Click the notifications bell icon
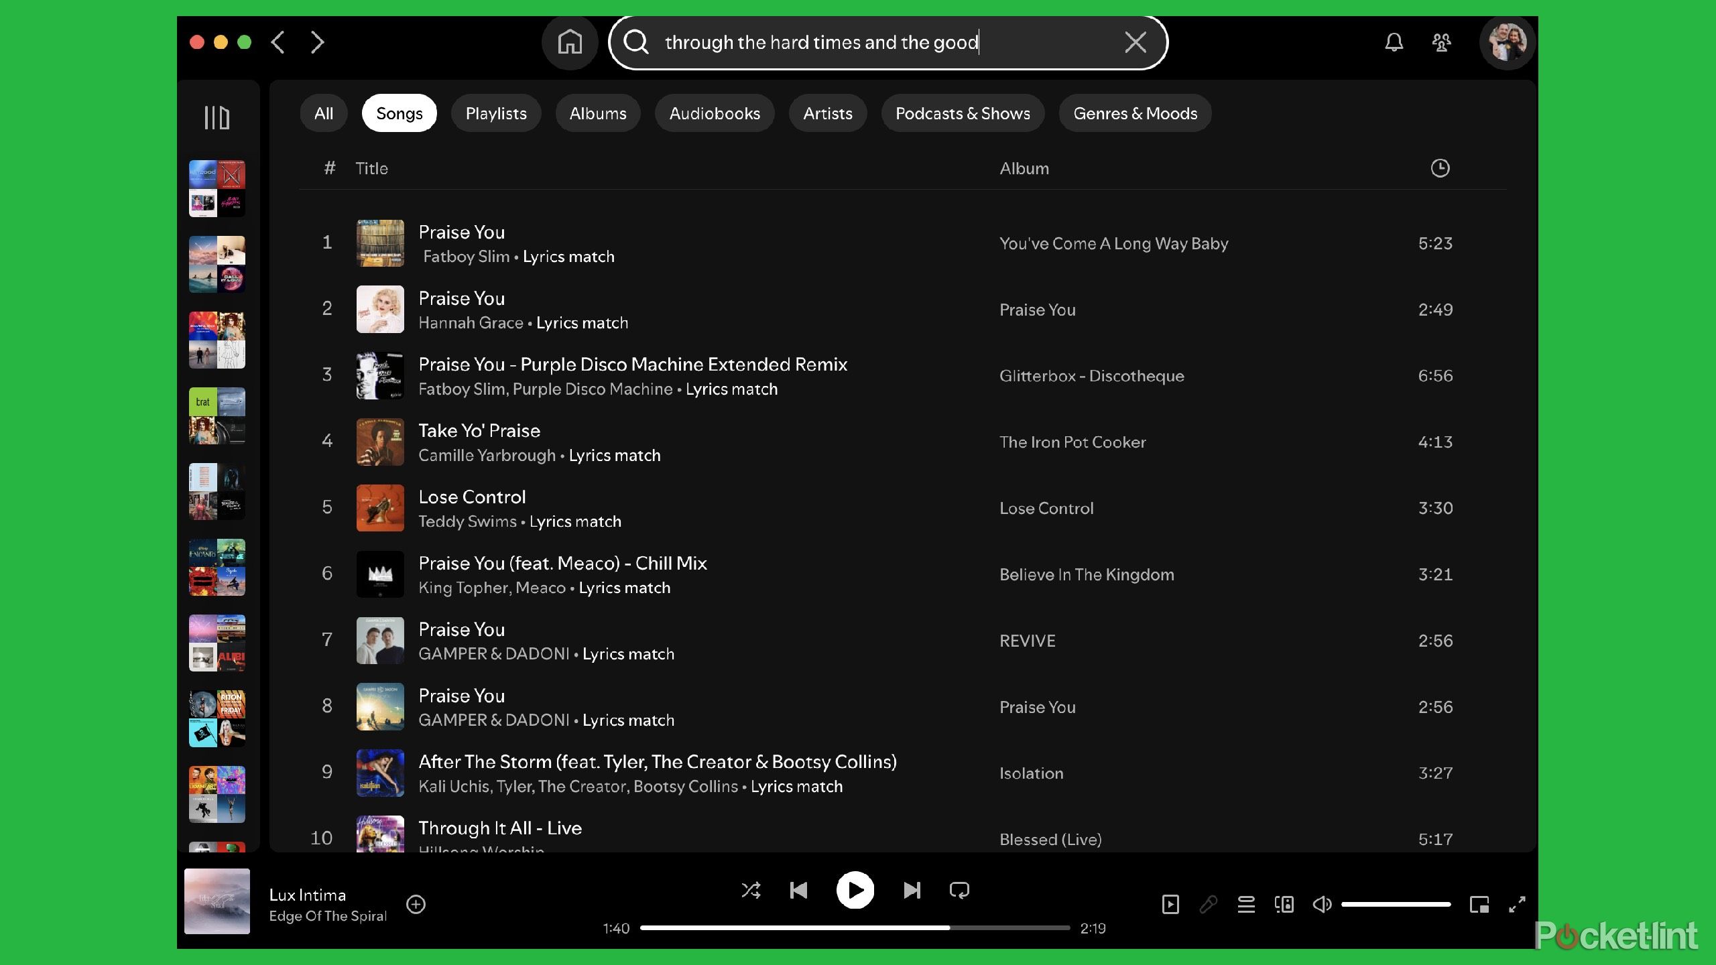1716x965 pixels. coord(1394,42)
